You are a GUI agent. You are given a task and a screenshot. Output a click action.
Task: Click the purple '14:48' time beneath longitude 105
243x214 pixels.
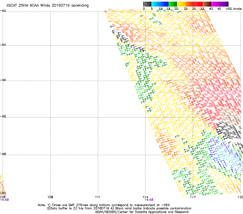coord(4,200)
